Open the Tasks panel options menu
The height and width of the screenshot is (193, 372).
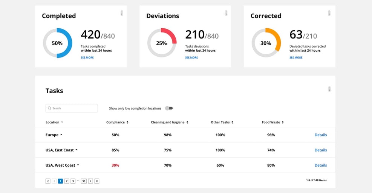click(x=329, y=89)
